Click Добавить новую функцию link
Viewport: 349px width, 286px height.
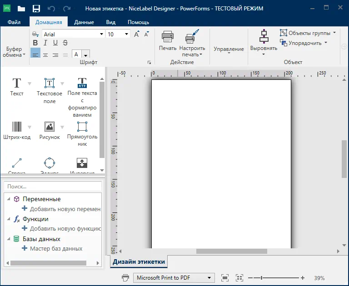click(61, 228)
